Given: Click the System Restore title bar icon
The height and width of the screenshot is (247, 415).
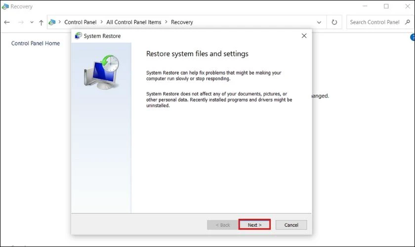Looking at the screenshot, I should click(79, 36).
